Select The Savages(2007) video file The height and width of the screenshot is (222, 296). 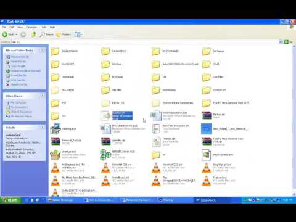click(175, 181)
